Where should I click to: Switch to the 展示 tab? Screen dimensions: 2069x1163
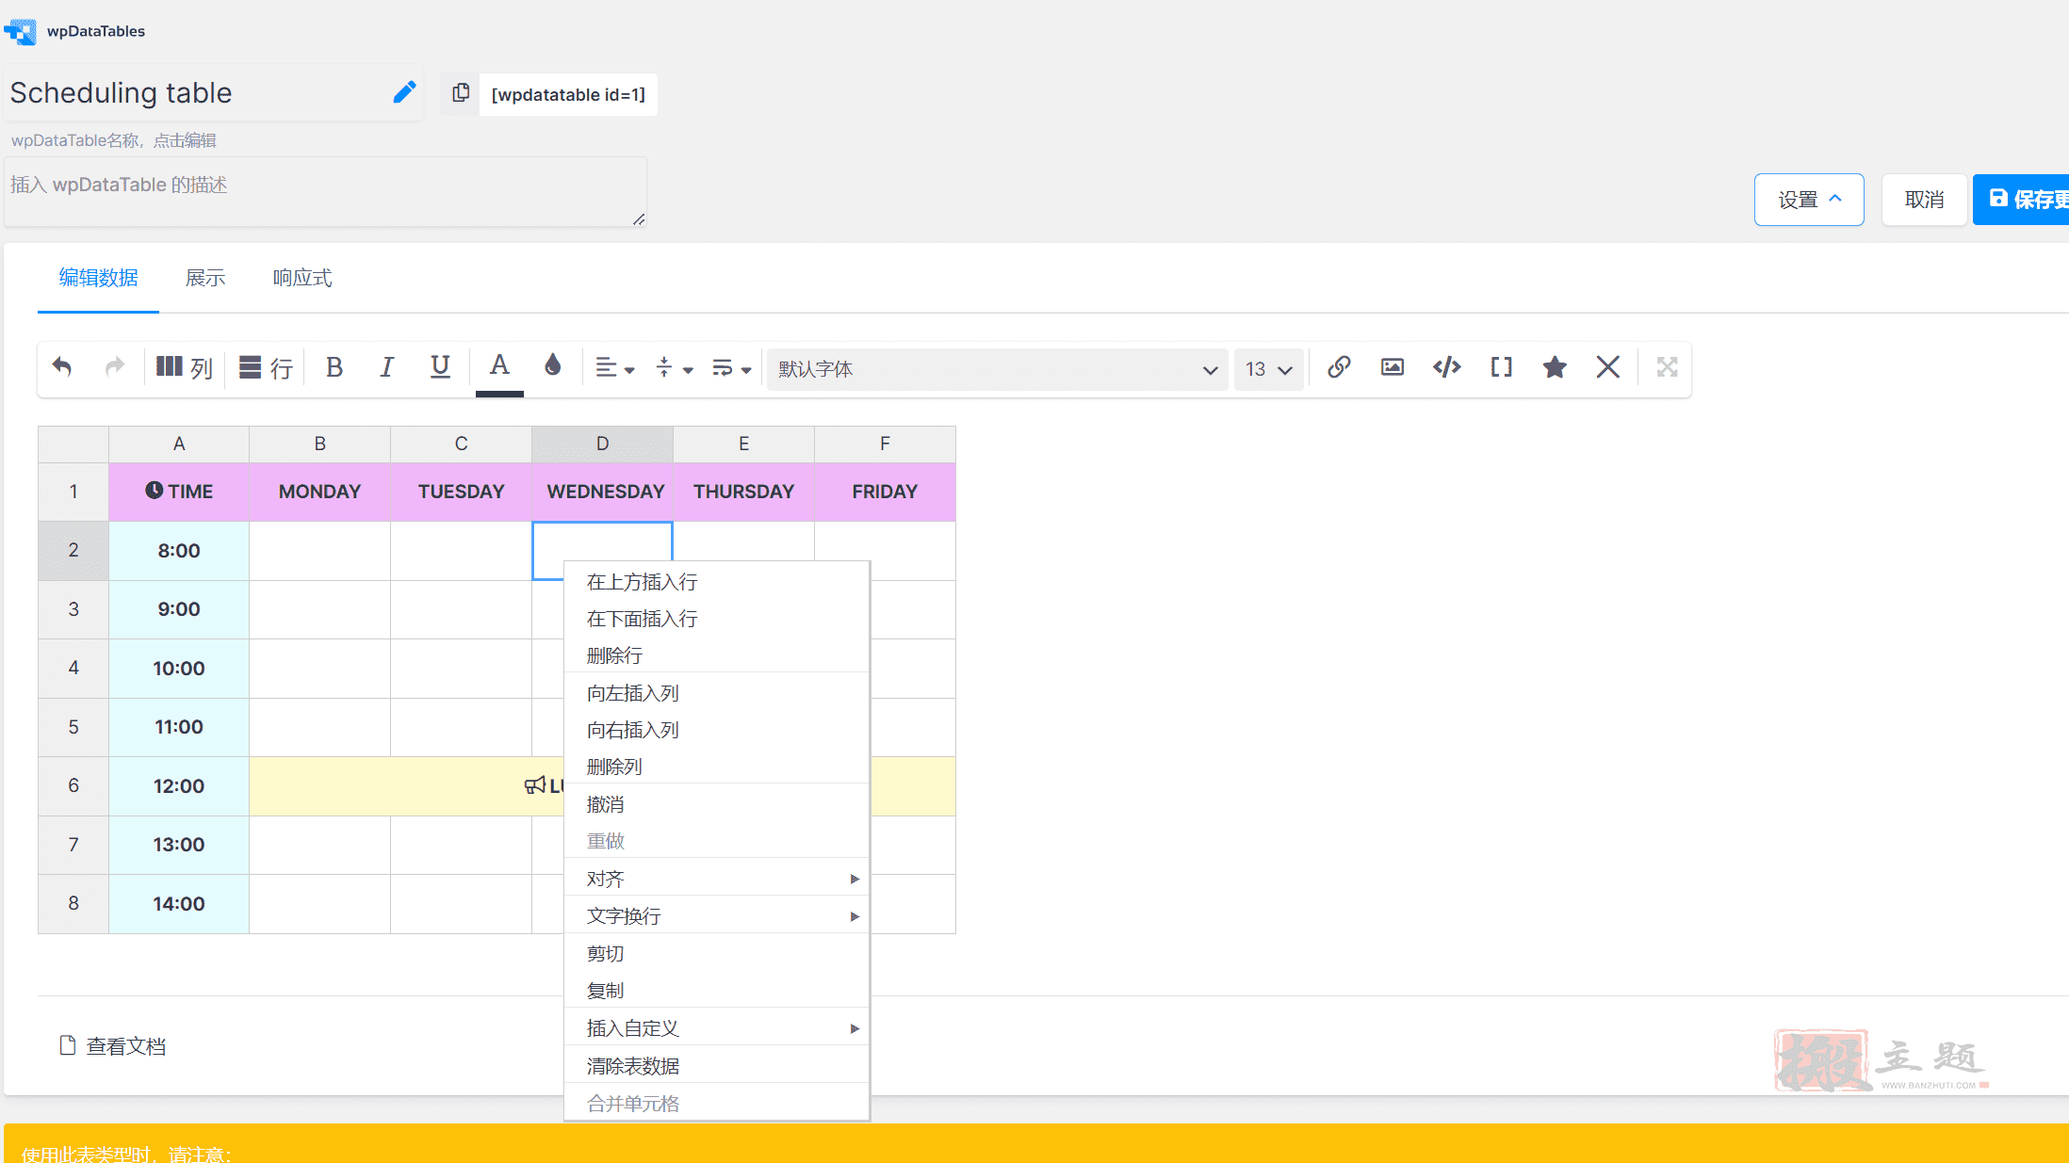tap(205, 278)
